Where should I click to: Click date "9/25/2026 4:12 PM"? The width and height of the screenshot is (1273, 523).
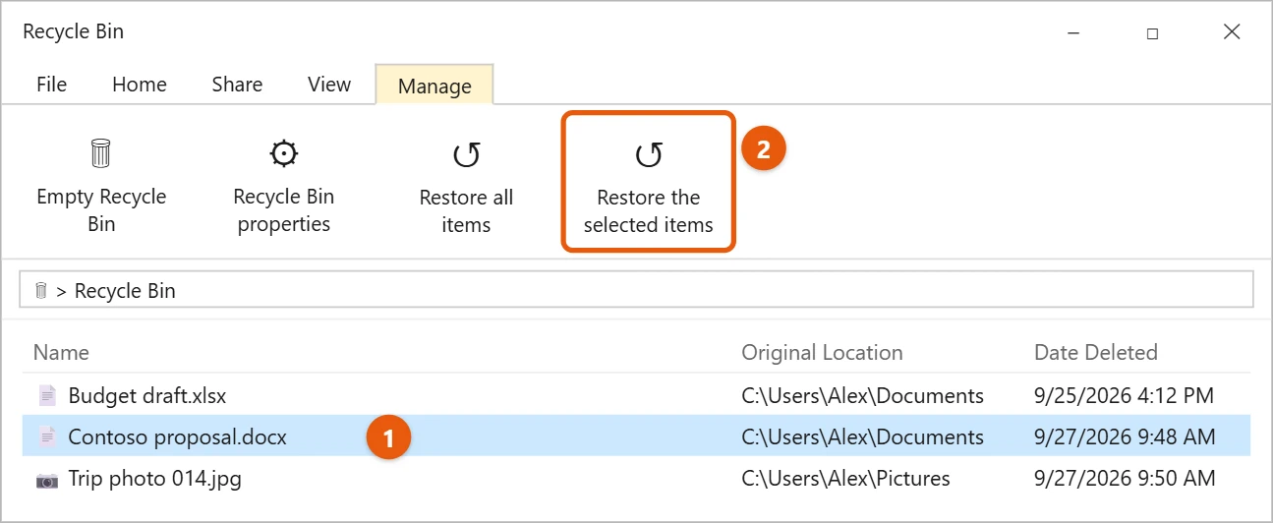click(1125, 396)
